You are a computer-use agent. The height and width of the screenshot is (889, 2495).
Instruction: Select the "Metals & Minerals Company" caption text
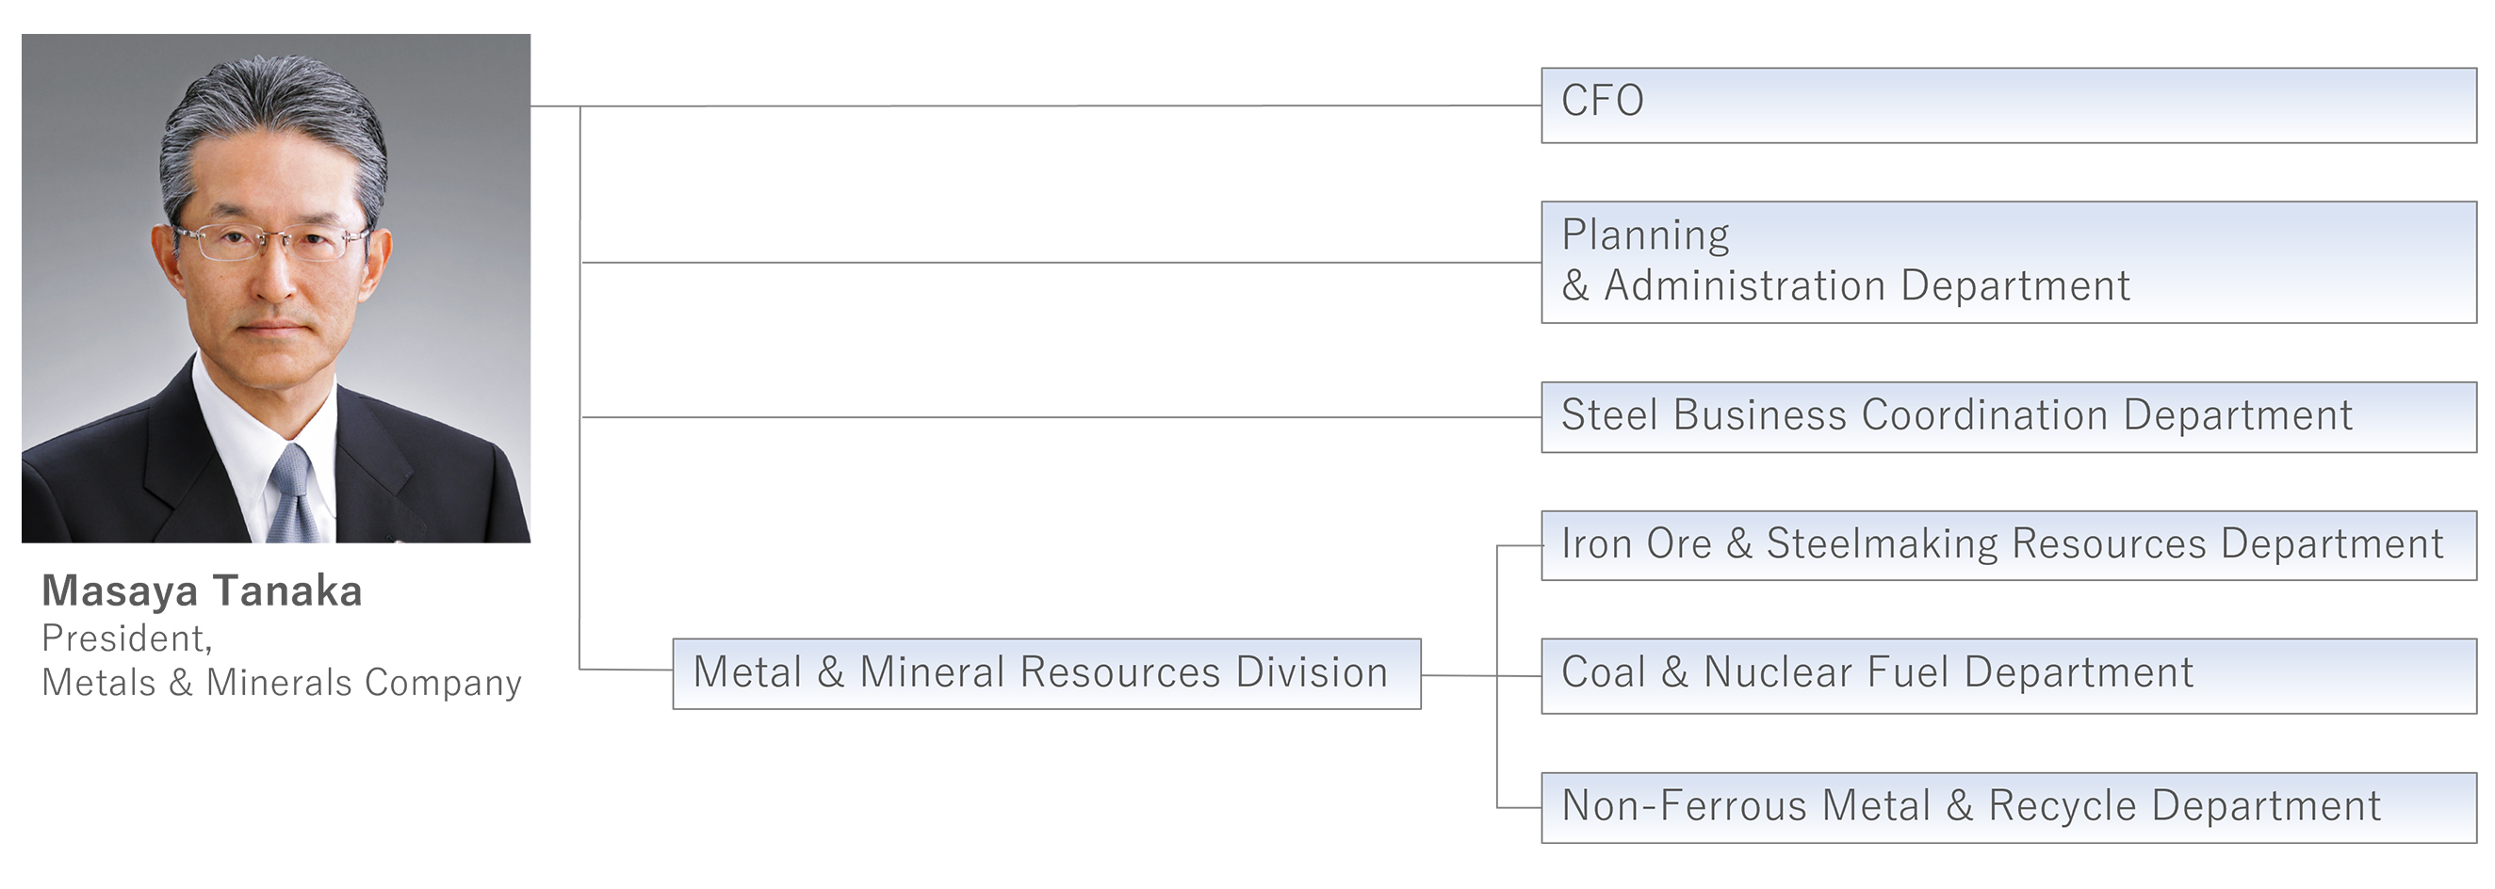pos(281,683)
